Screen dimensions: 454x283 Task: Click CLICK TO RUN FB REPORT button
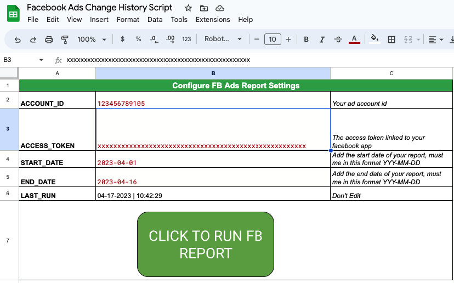pyautogui.click(x=206, y=244)
